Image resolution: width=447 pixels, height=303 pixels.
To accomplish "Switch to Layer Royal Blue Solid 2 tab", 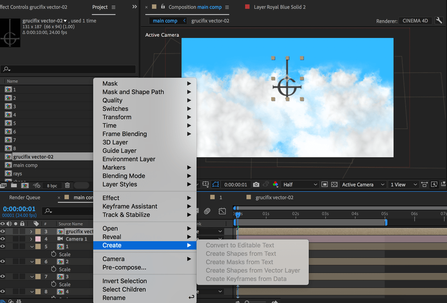I will pos(280,7).
